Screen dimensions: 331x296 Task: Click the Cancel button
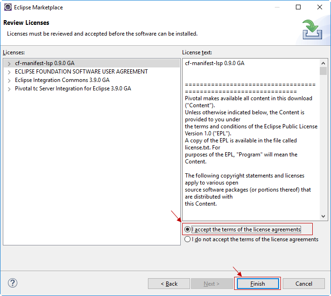[303, 283]
